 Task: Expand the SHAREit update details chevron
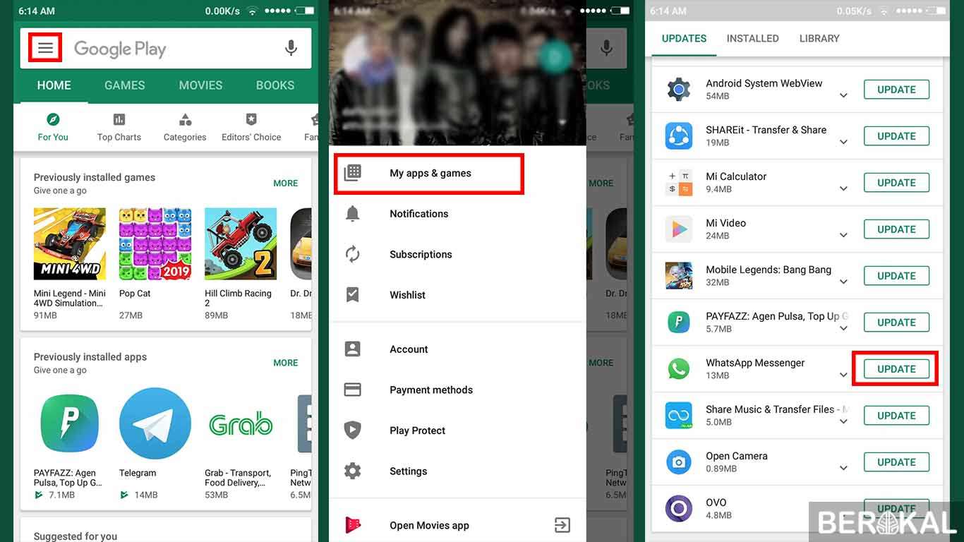843,143
